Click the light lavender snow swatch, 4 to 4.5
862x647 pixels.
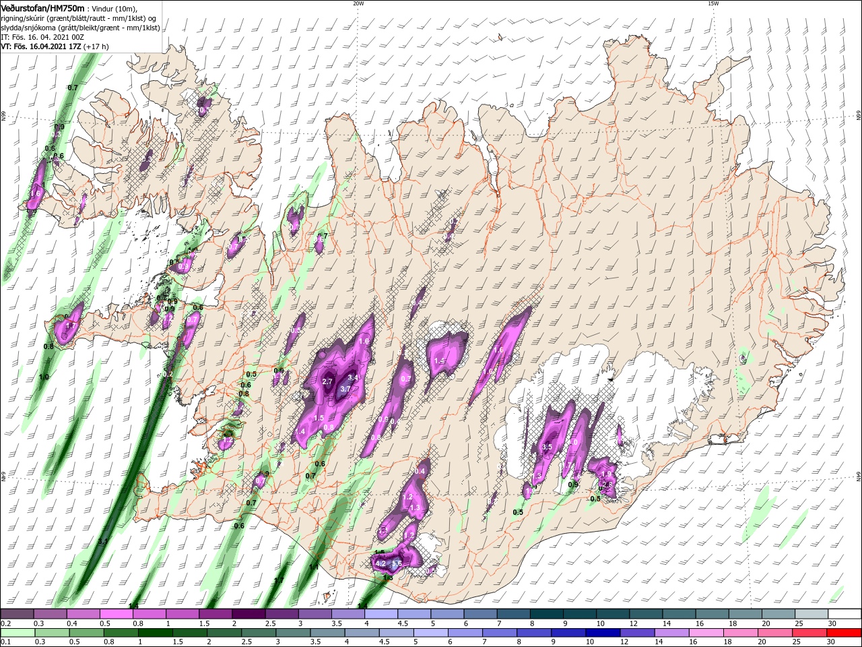pyautogui.click(x=380, y=614)
